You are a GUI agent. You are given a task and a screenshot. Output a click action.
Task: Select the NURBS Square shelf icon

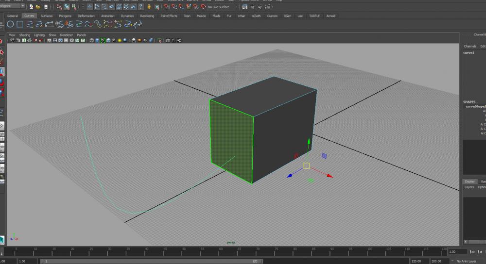[20, 24]
